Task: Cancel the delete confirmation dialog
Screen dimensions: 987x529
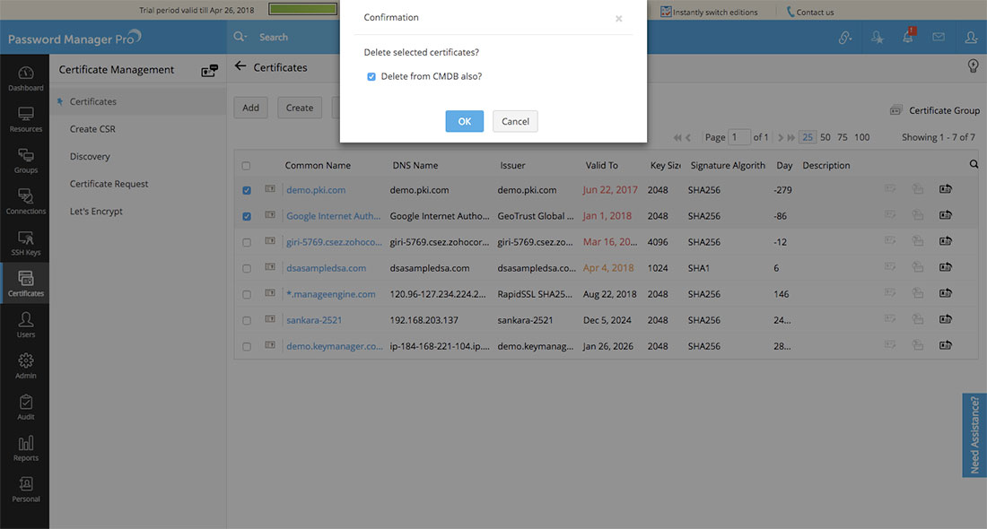Action: coord(515,121)
